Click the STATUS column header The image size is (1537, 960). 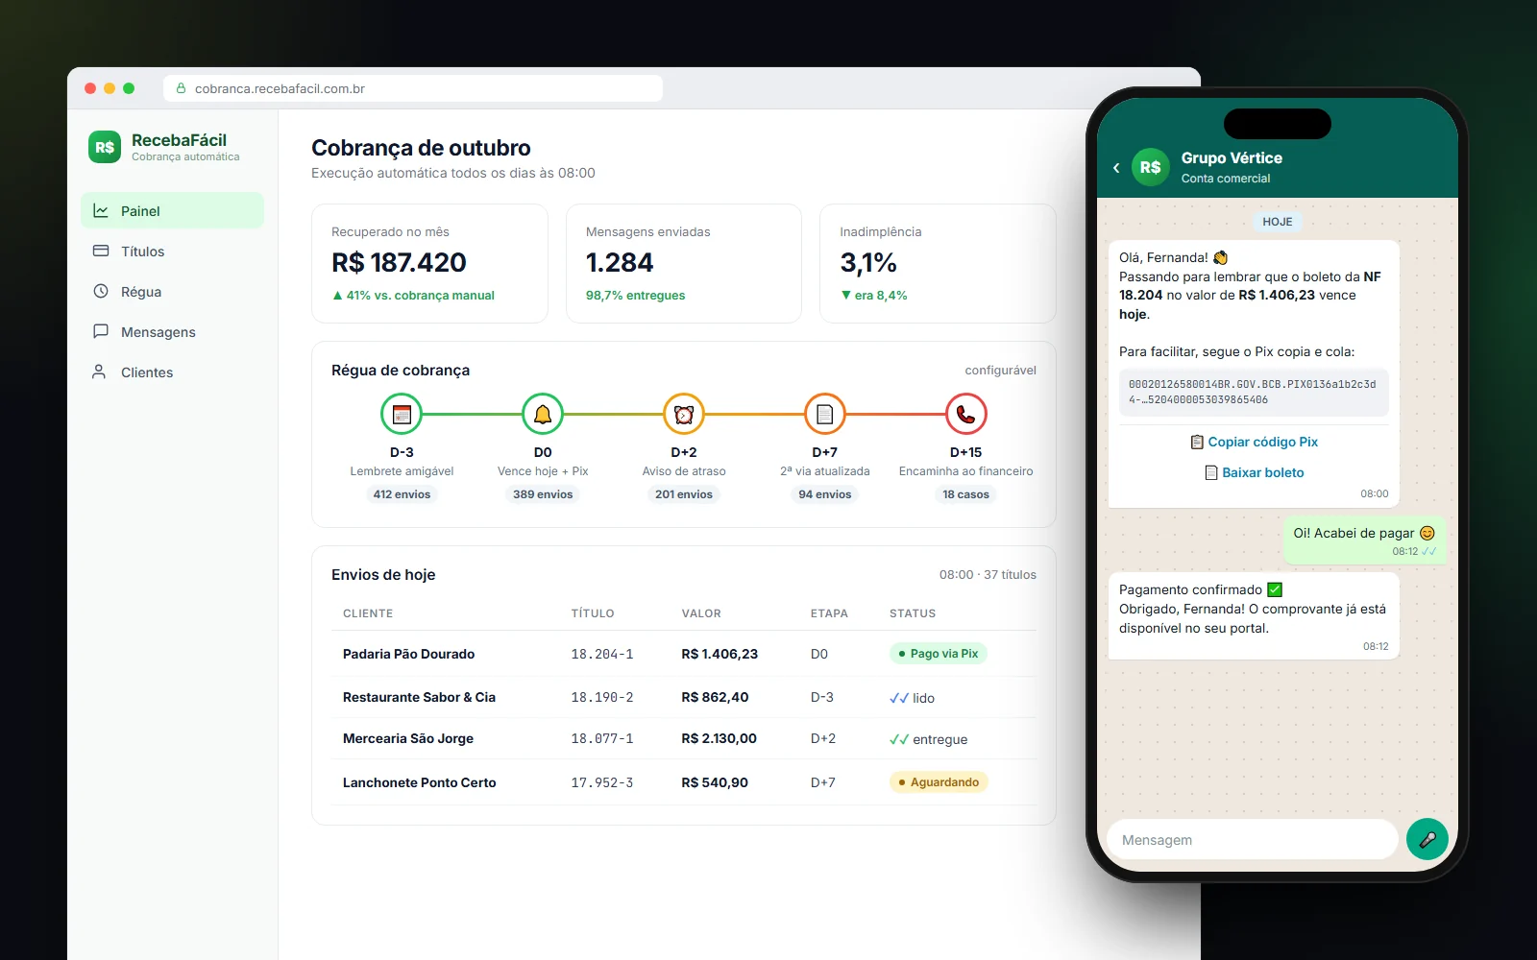(x=913, y=613)
